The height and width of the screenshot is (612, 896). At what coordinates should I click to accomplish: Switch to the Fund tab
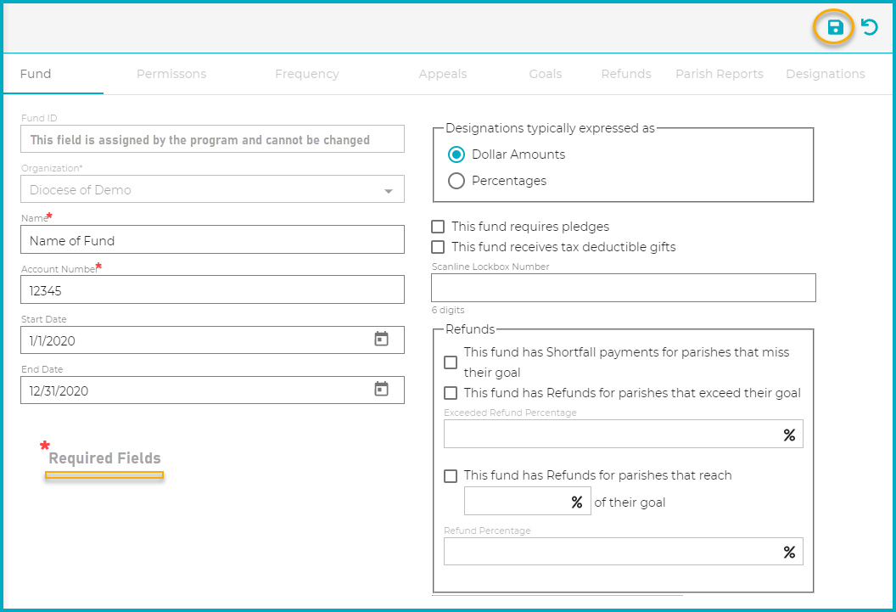click(36, 74)
